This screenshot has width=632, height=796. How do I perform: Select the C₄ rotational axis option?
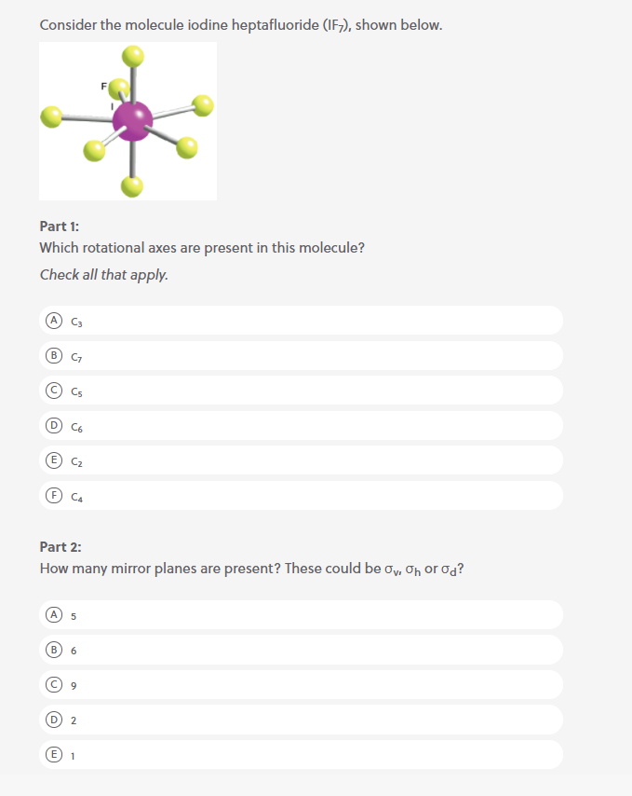click(x=300, y=495)
